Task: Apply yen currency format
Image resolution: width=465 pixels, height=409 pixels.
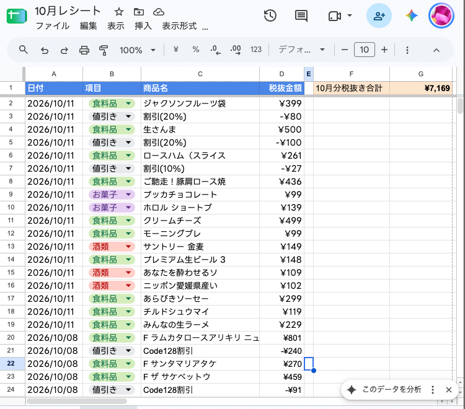Action: click(176, 50)
